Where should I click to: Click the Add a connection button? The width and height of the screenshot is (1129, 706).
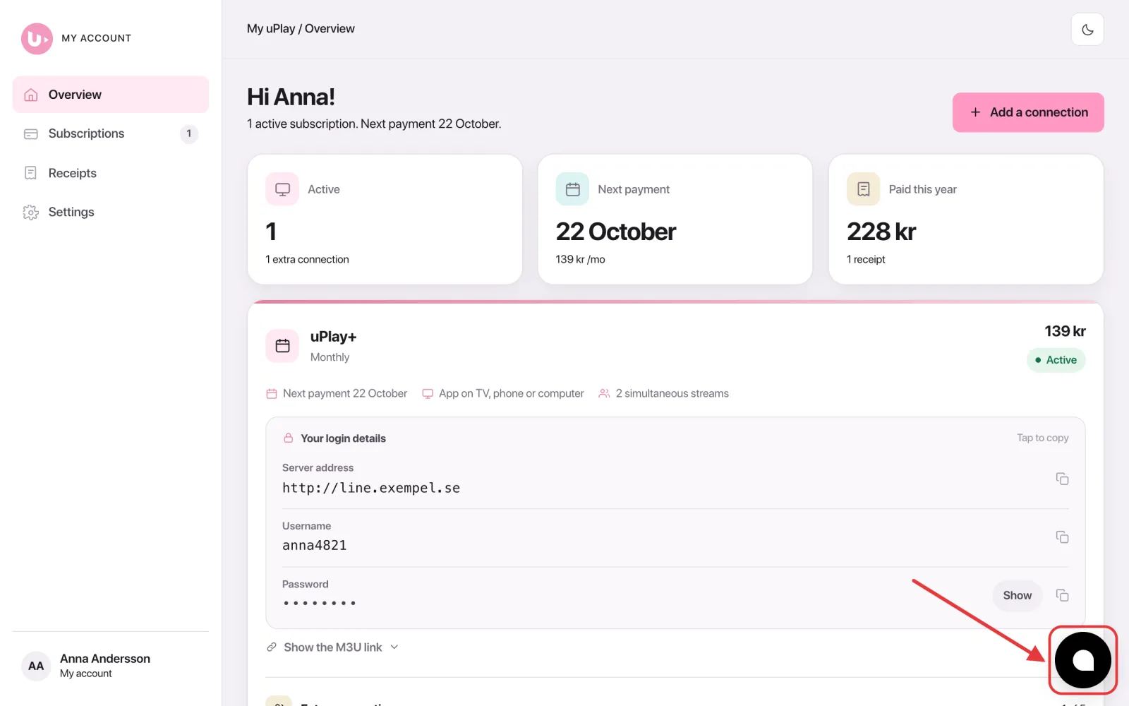(1028, 112)
